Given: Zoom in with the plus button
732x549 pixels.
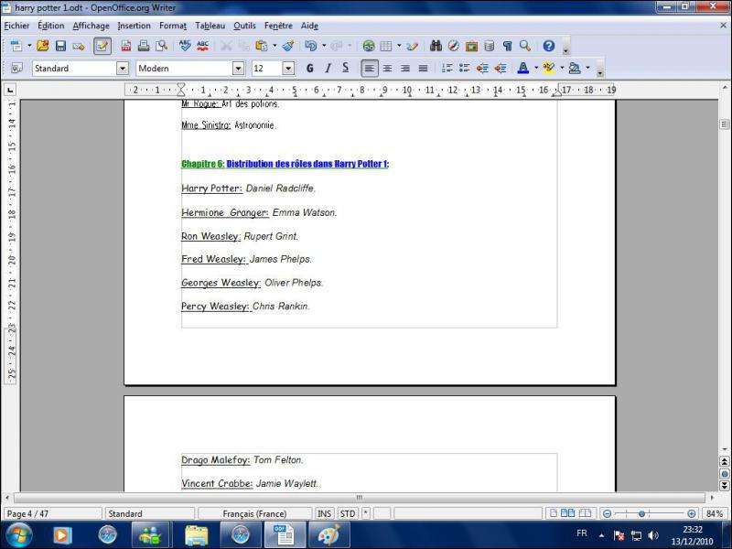Looking at the screenshot, I should 692,513.
